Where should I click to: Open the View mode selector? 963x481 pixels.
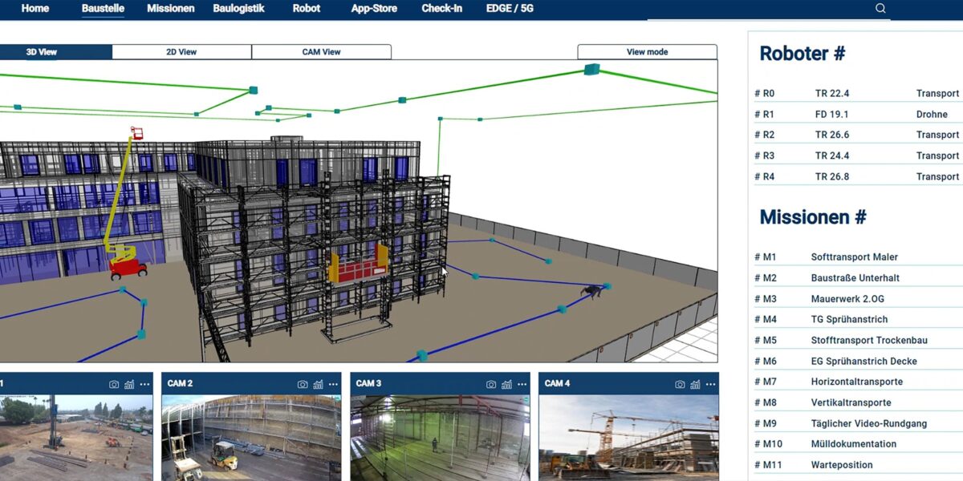point(647,51)
